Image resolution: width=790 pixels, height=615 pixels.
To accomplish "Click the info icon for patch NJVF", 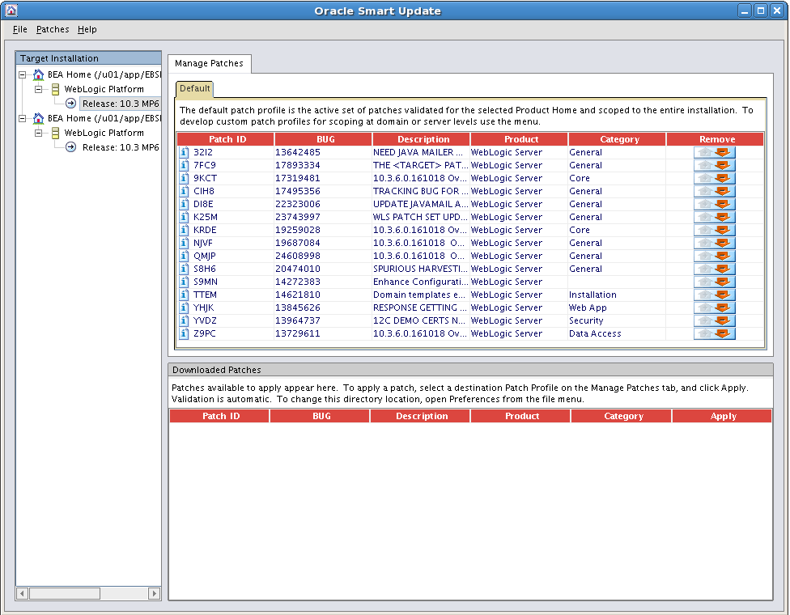I will point(185,243).
